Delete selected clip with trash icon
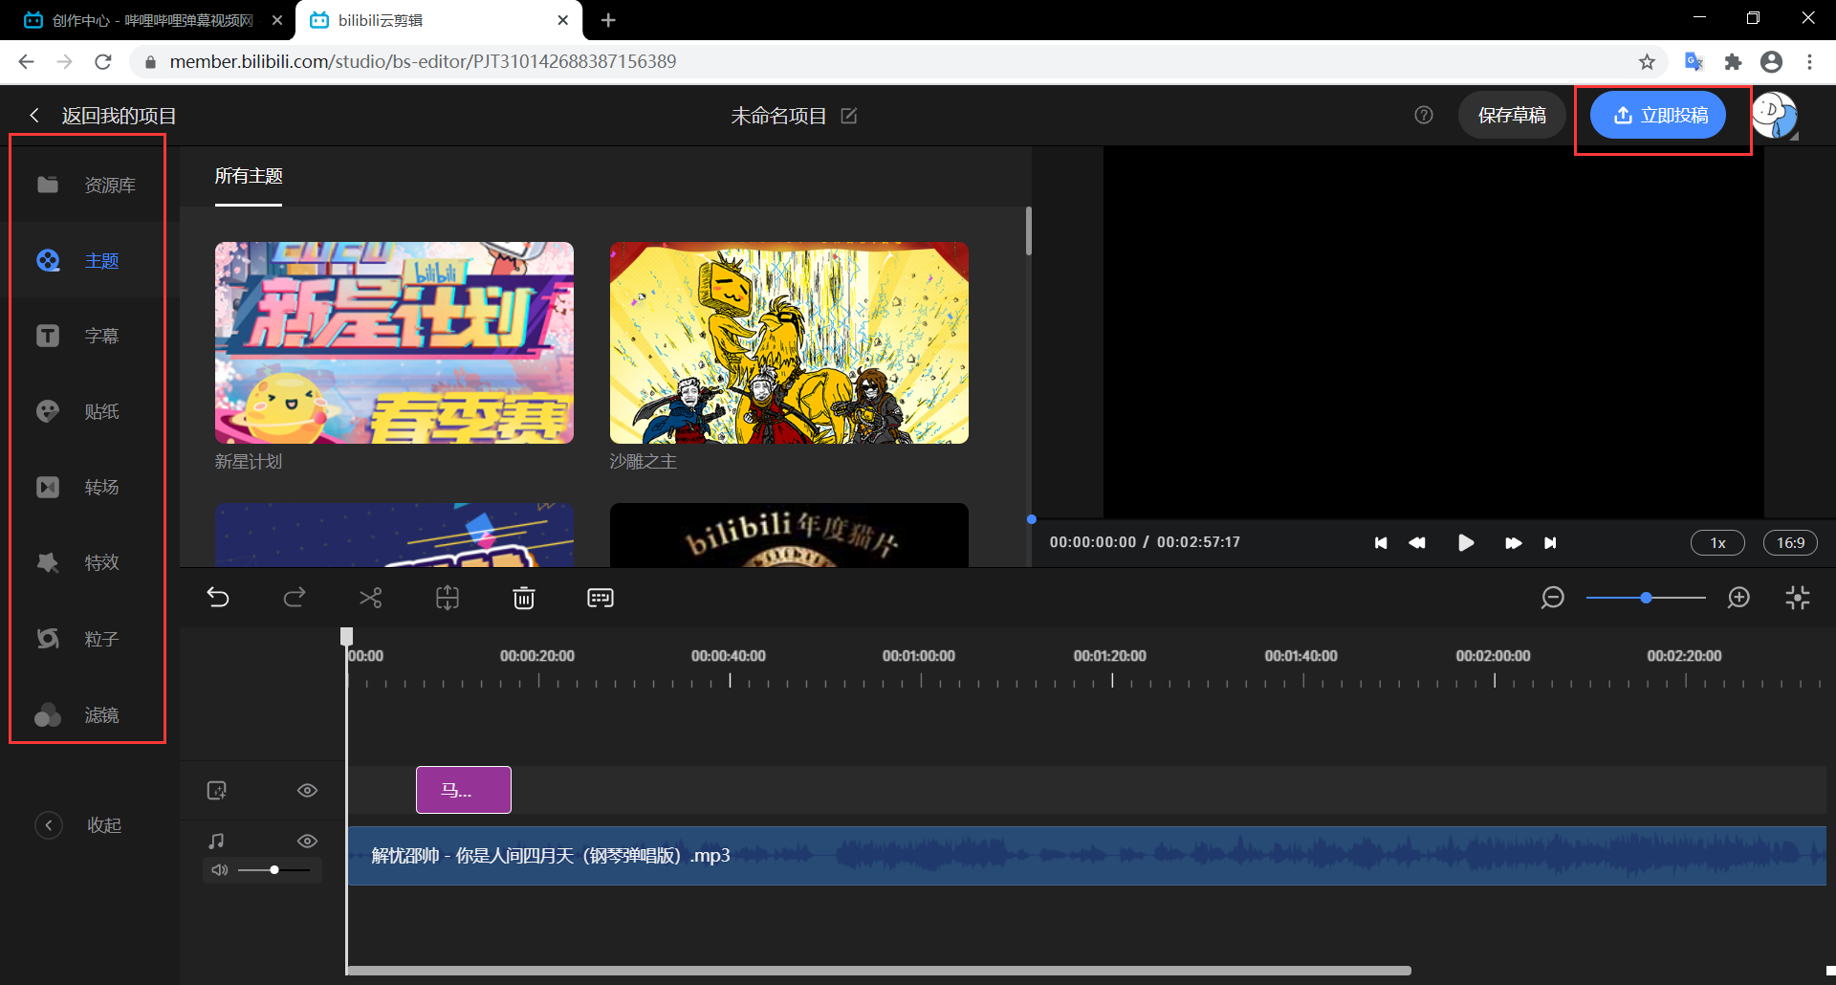 pyautogui.click(x=523, y=598)
